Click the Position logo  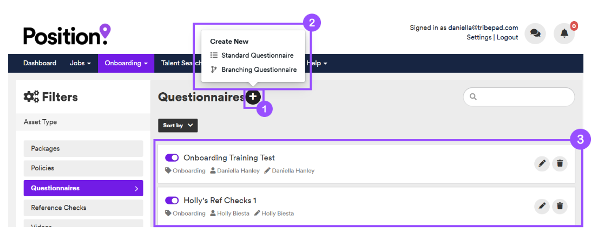[x=67, y=35]
